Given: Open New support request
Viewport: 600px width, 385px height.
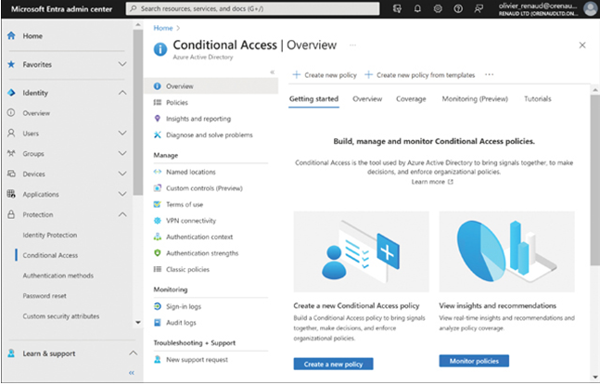Looking at the screenshot, I should pos(197,360).
